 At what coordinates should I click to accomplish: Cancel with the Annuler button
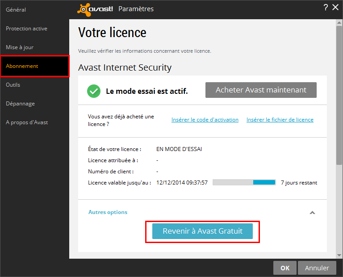pos(317,268)
